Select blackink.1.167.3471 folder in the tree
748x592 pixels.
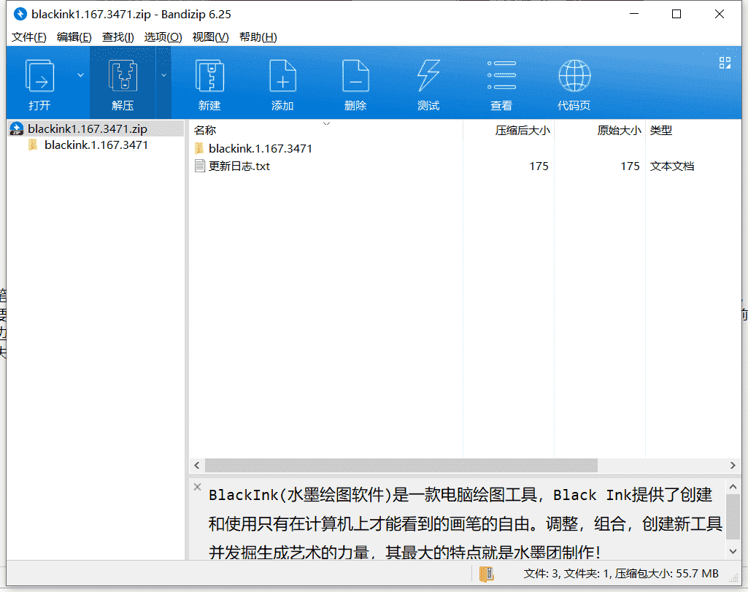96,145
